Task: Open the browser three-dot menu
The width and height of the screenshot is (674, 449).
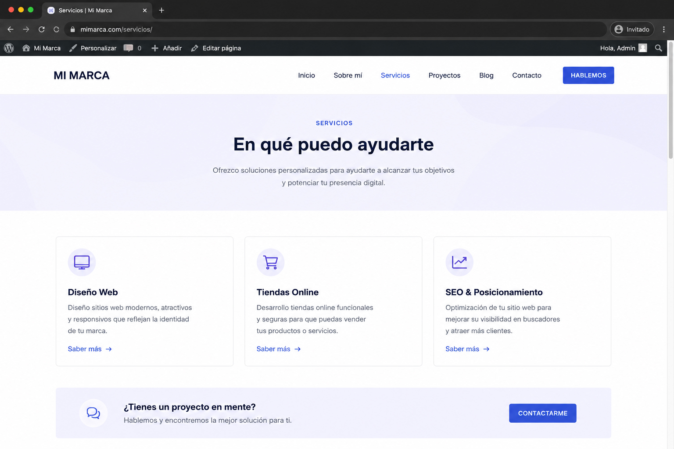Action: (664, 29)
